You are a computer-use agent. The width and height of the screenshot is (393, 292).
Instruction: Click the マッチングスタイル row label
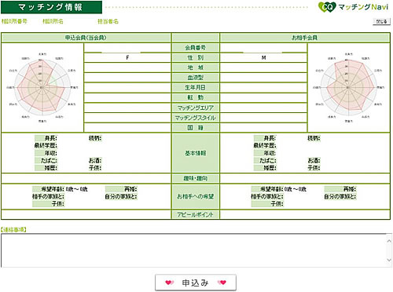[196, 118]
